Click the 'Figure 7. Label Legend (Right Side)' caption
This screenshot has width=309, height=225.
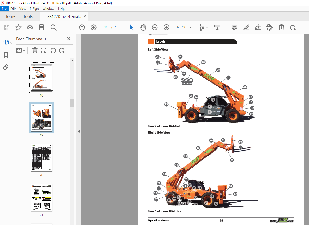(x=165, y=211)
